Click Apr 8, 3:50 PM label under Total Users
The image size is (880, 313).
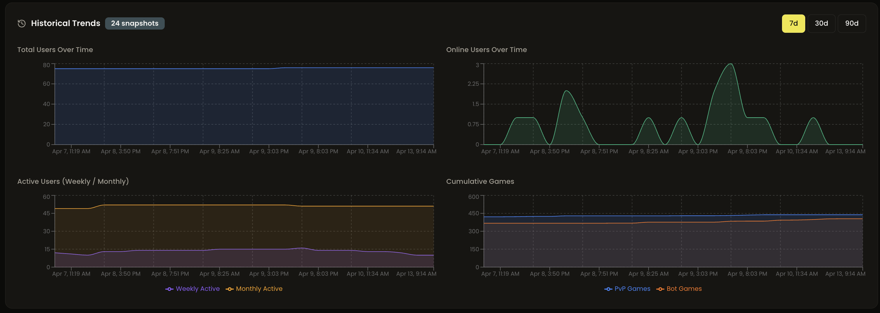coord(121,151)
